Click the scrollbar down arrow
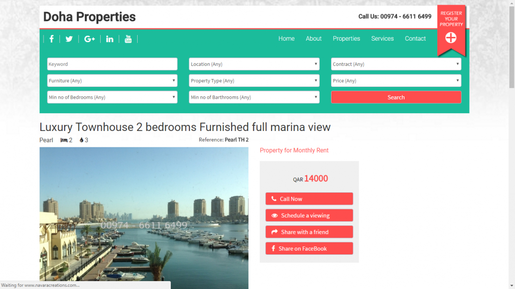Viewport: 515px width, 289px height. click(512, 286)
